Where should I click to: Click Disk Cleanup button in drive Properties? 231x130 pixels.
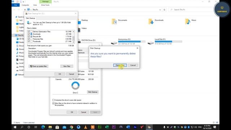coord(93,92)
